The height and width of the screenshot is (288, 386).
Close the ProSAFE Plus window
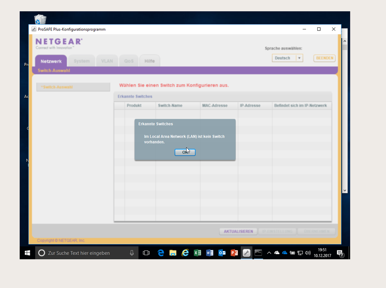point(333,29)
